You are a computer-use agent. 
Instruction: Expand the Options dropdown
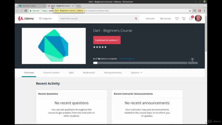(x=136, y=73)
